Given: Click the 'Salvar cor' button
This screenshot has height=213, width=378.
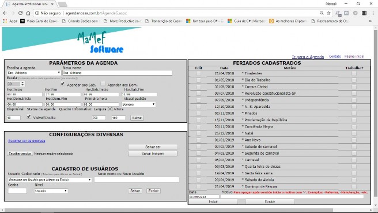Looking at the screenshot, I should pos(153,147).
